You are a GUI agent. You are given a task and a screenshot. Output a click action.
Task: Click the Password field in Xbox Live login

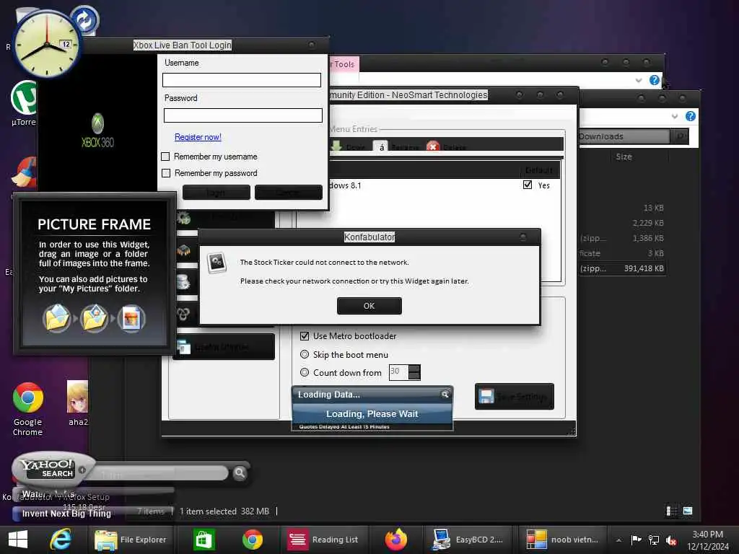click(242, 115)
